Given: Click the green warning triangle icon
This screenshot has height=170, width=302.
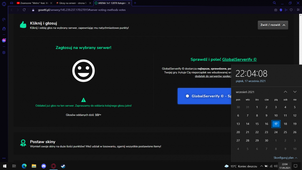Looking at the screenshot, I should coord(83,100).
